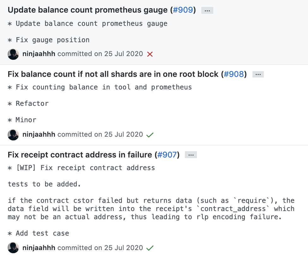Click green checkmark on #908 commit
The height and width of the screenshot is (257, 308).
[x=150, y=135]
